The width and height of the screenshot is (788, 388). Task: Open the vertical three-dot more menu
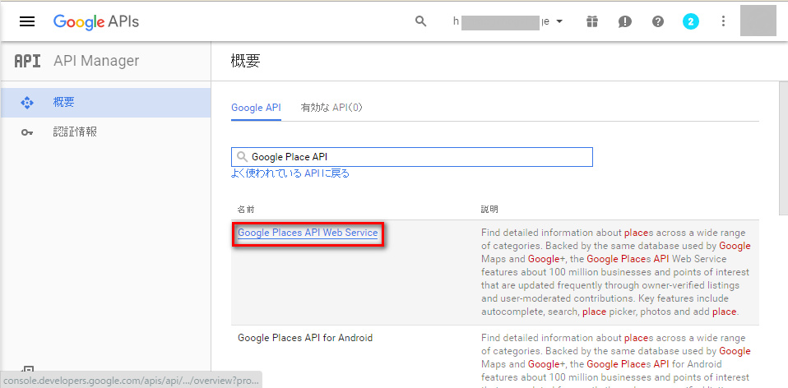723,21
